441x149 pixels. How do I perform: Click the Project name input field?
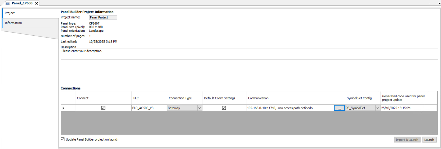click(103, 17)
